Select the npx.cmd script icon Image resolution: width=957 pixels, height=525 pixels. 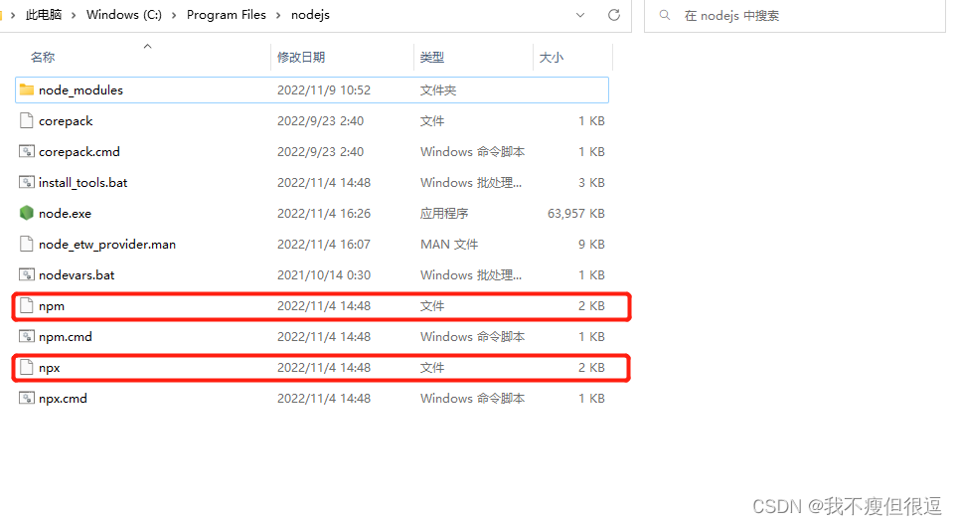click(26, 398)
